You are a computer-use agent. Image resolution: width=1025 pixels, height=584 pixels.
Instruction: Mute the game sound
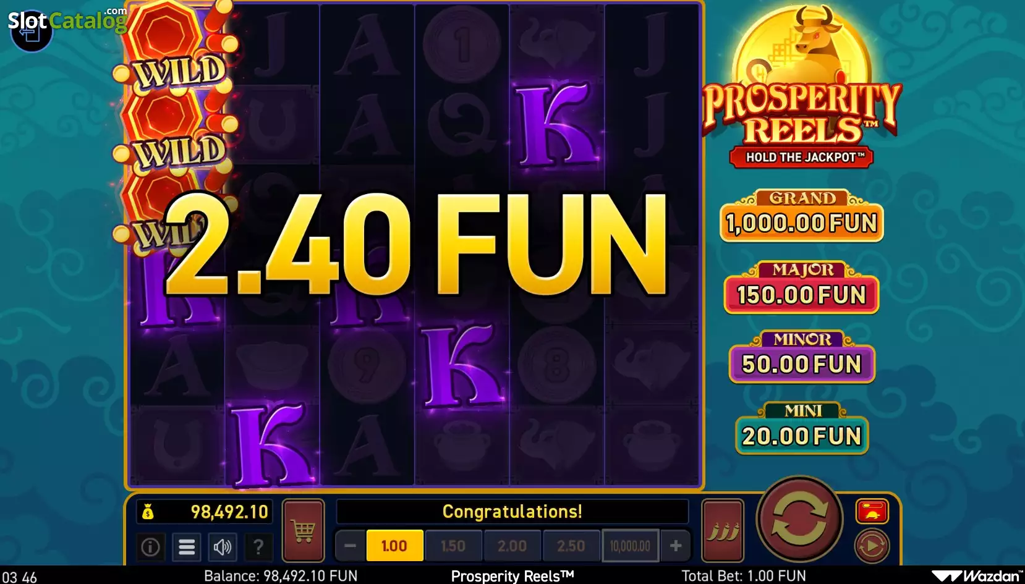223,546
